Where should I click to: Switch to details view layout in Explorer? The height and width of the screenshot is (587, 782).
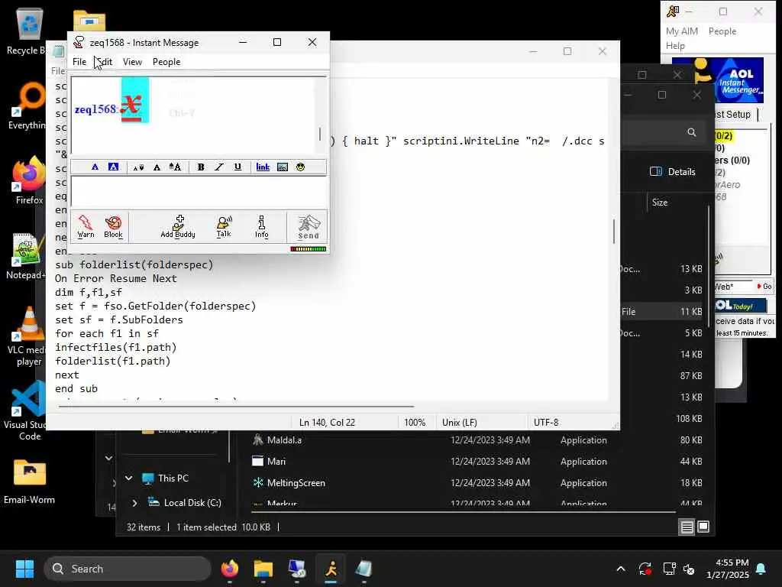(x=687, y=527)
